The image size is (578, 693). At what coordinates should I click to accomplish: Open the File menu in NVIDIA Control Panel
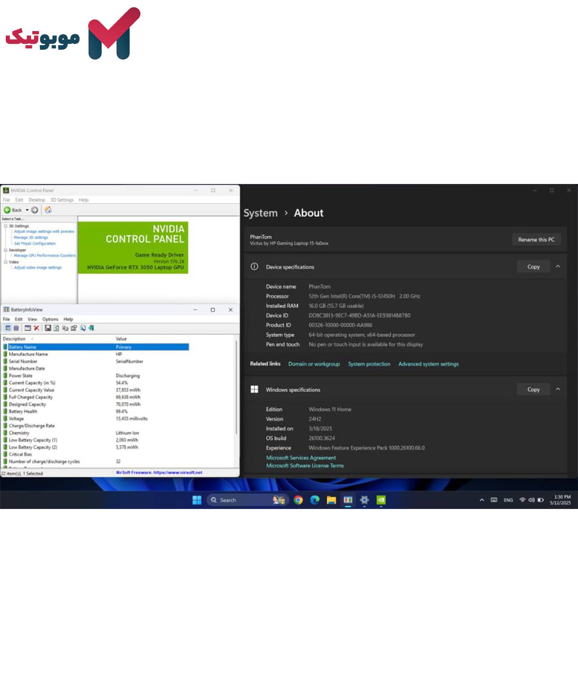pos(7,200)
